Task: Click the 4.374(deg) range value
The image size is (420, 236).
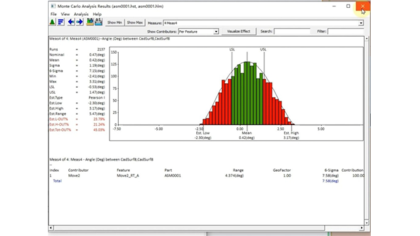Action: (x=234, y=176)
